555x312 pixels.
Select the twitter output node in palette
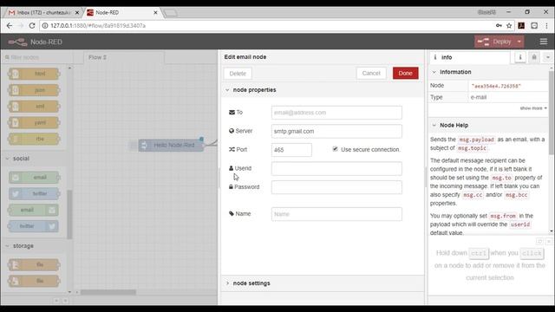33,226
